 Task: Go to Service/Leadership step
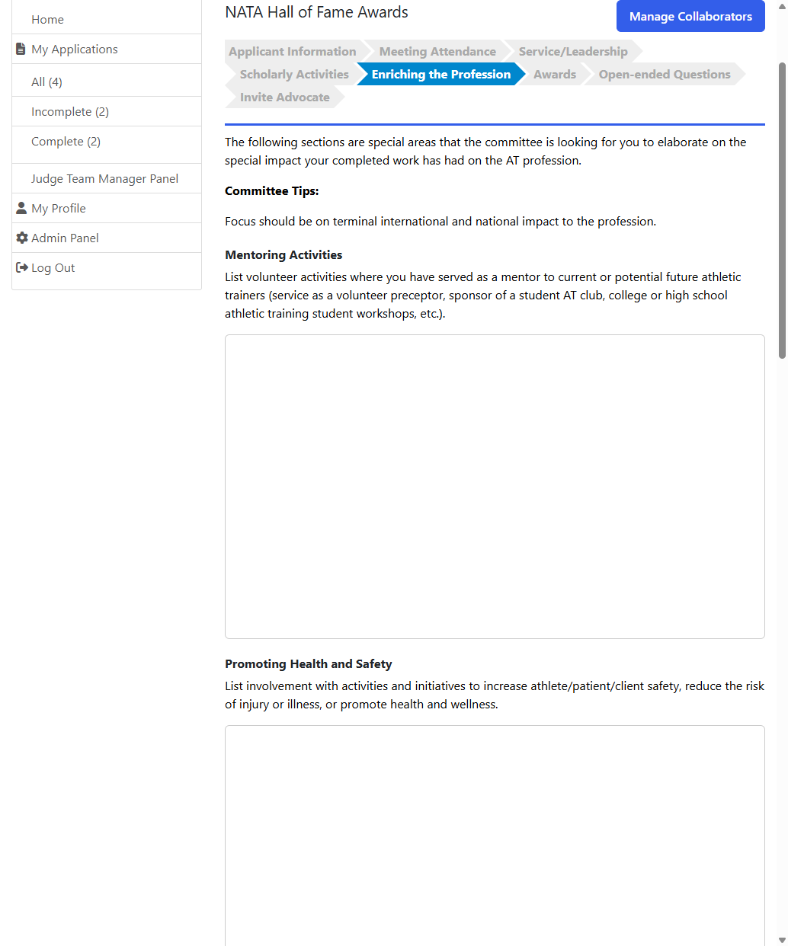coord(573,51)
